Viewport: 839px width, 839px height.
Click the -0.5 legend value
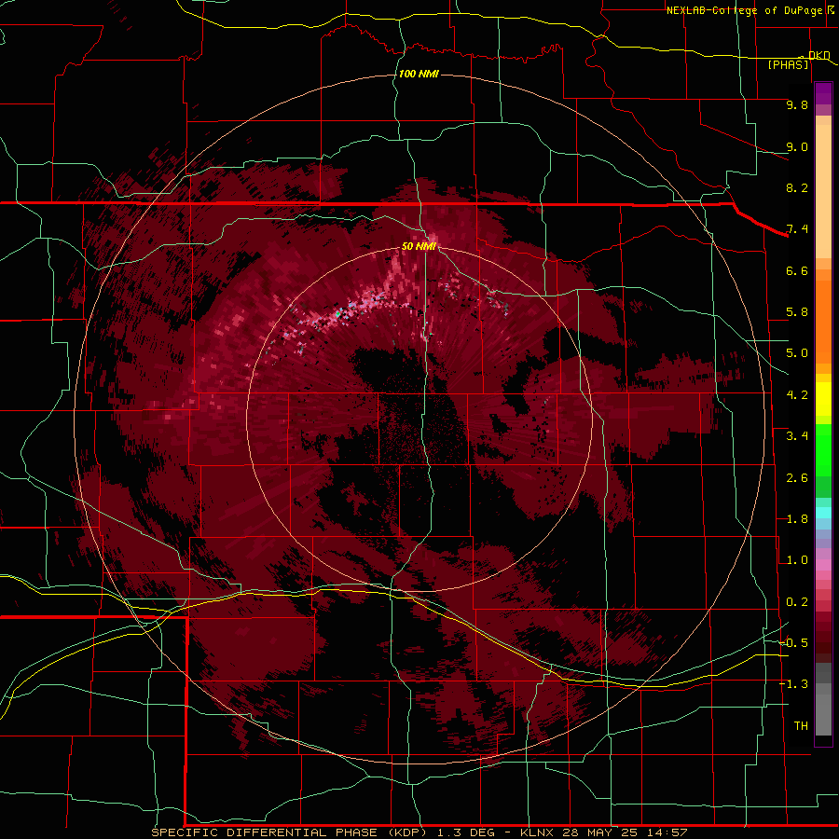coord(793,643)
